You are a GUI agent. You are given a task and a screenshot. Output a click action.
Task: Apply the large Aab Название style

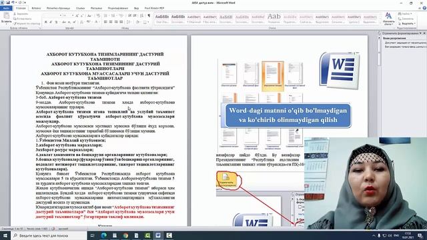(x=274, y=18)
